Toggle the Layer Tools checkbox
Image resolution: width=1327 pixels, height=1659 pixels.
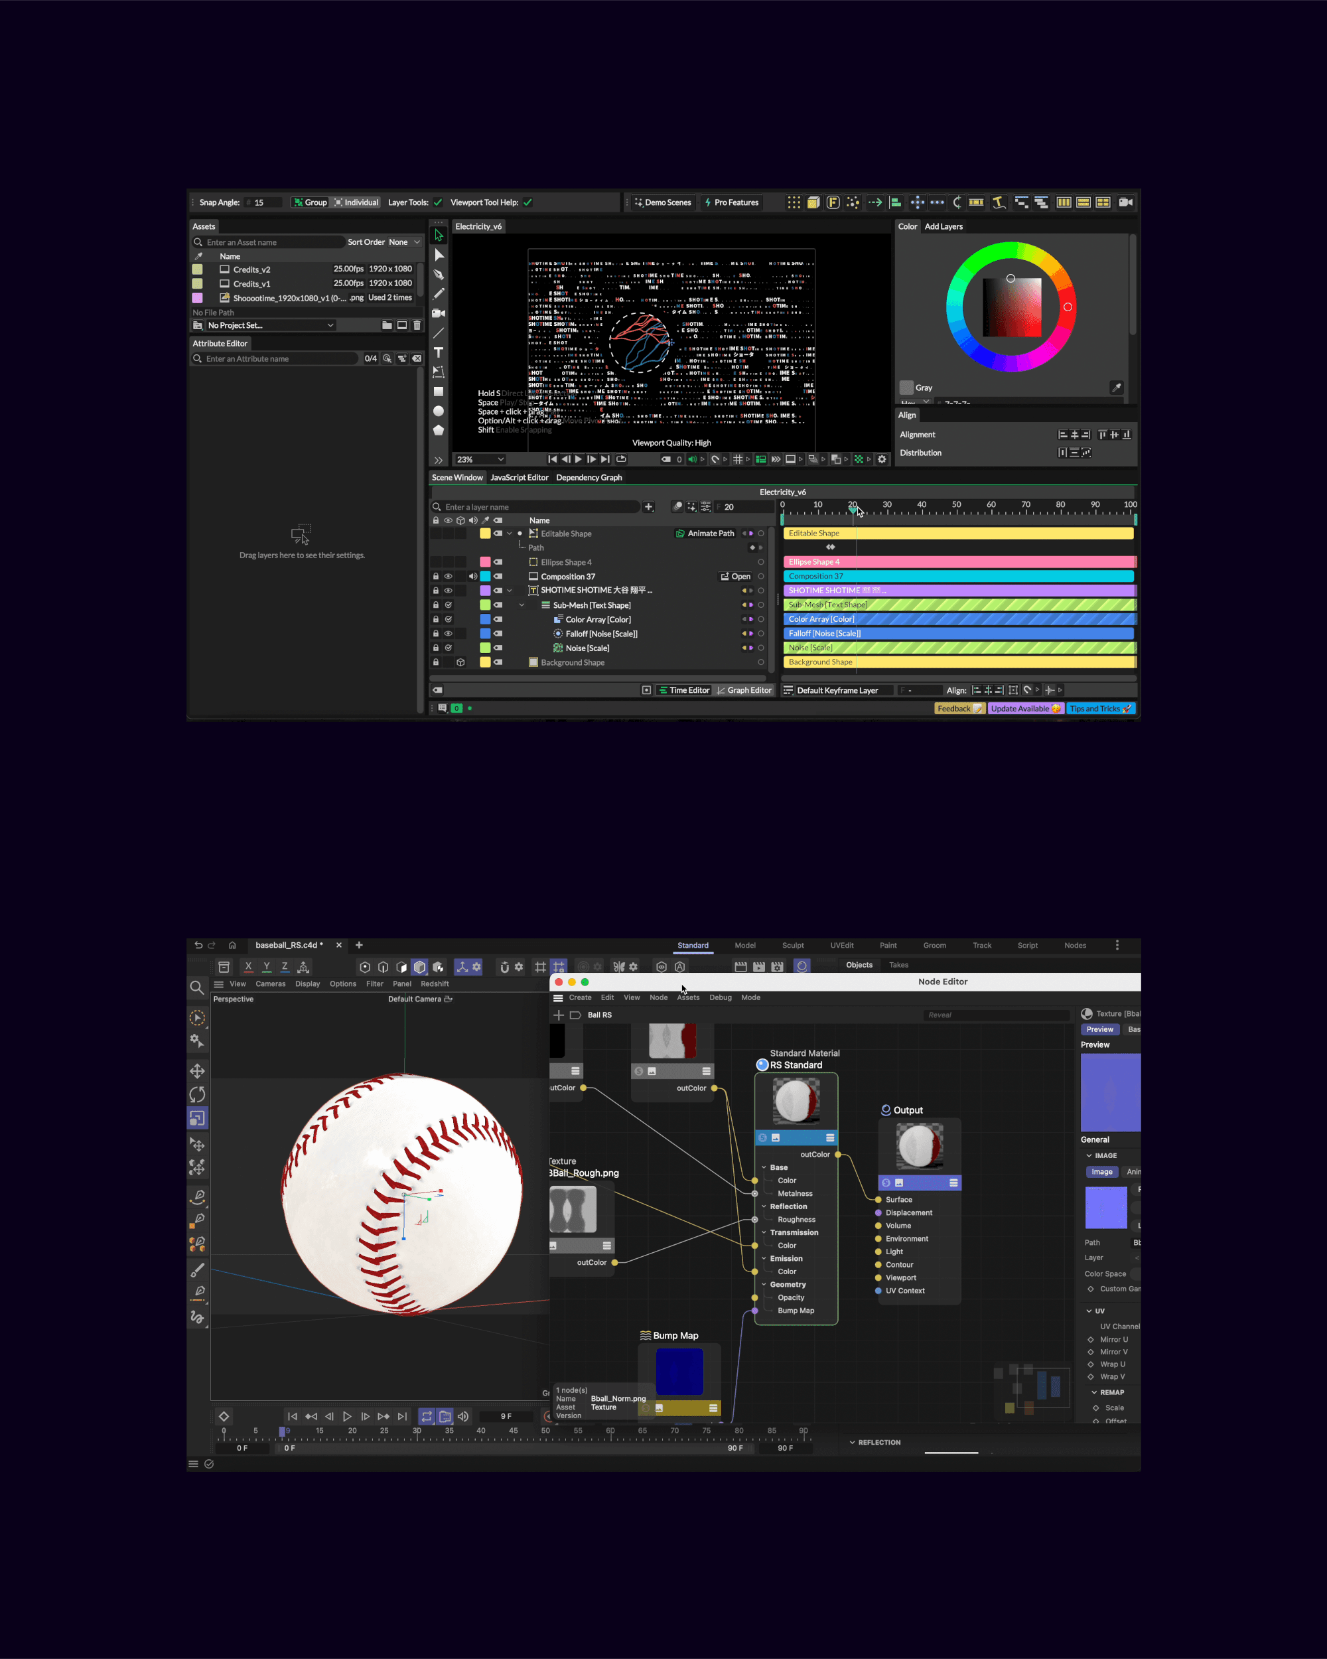(x=438, y=202)
